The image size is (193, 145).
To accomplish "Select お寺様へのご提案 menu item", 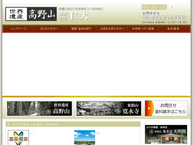I will [x=143, y=29].
